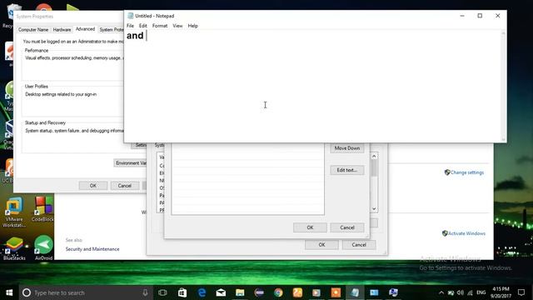This screenshot has width=533, height=300.
Task: Switch to Computer Name tab in System Properties
Action: 33,30
